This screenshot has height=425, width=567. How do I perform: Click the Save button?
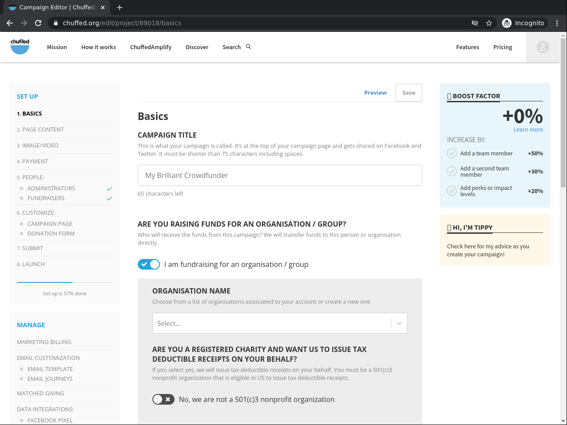click(408, 93)
